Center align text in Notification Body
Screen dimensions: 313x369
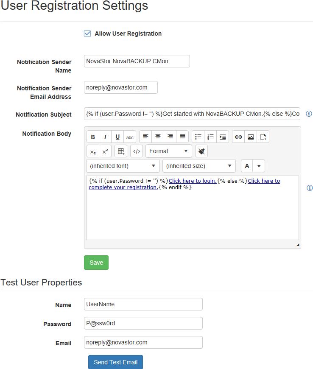click(158, 137)
